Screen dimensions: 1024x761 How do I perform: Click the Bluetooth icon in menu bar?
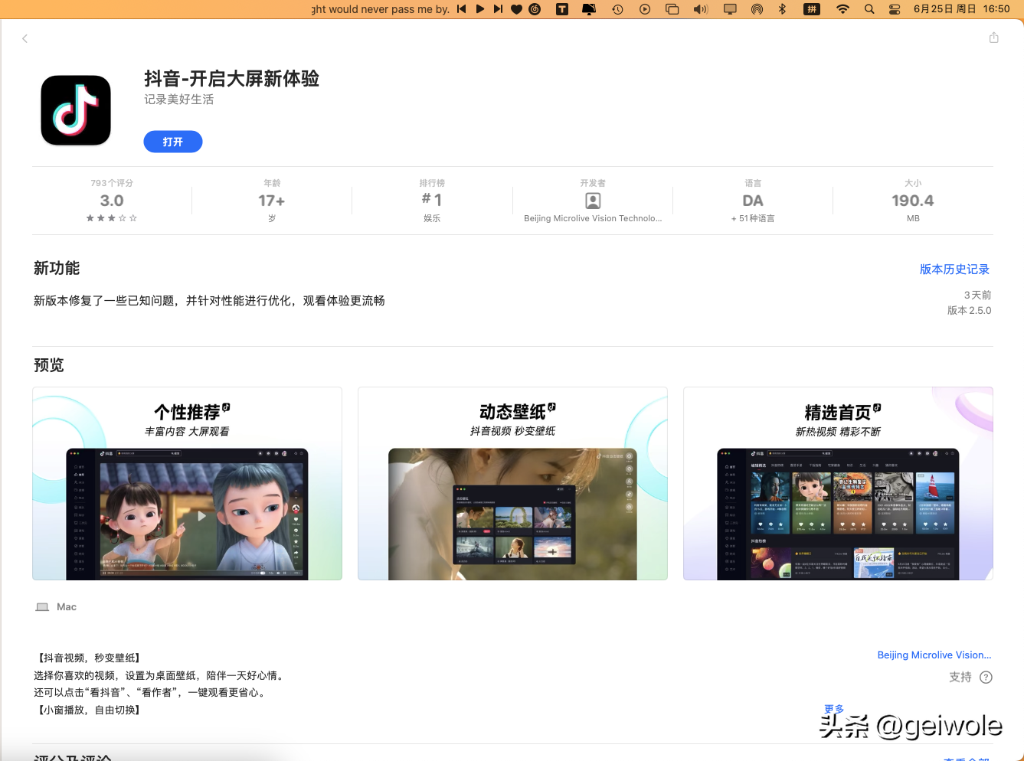tap(782, 9)
